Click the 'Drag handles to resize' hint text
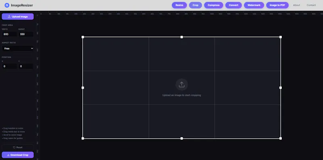The image size is (323, 160). [13, 128]
